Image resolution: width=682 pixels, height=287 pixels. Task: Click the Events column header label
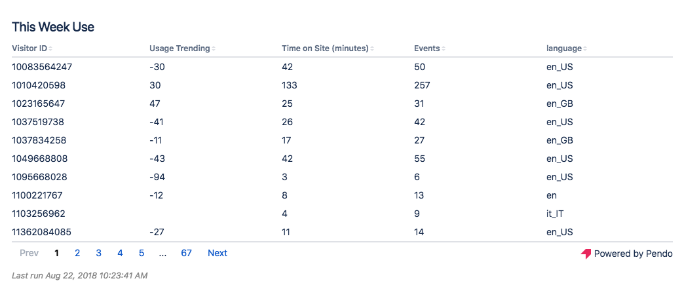(426, 48)
